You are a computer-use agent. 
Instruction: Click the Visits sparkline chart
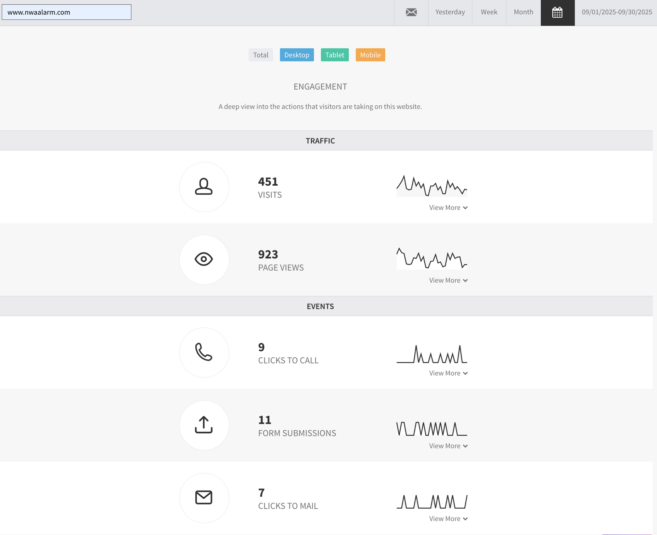point(431,186)
